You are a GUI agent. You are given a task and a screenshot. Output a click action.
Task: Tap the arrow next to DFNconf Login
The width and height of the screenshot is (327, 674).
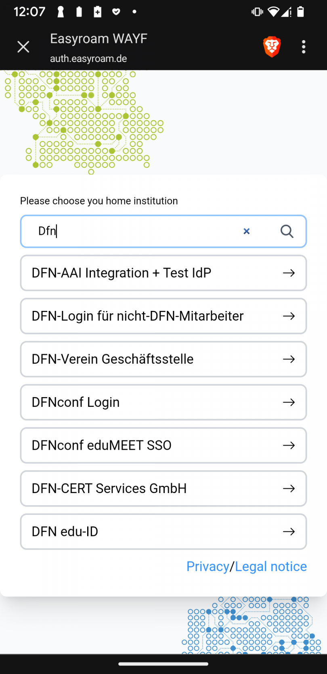(289, 402)
